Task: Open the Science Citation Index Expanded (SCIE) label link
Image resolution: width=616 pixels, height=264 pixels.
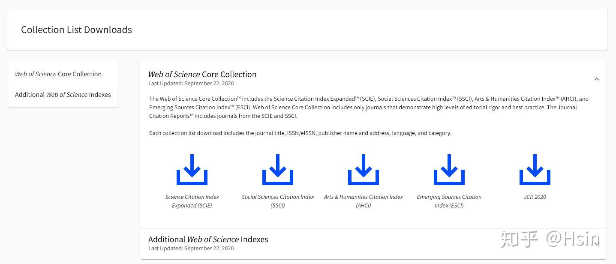Action: [192, 201]
